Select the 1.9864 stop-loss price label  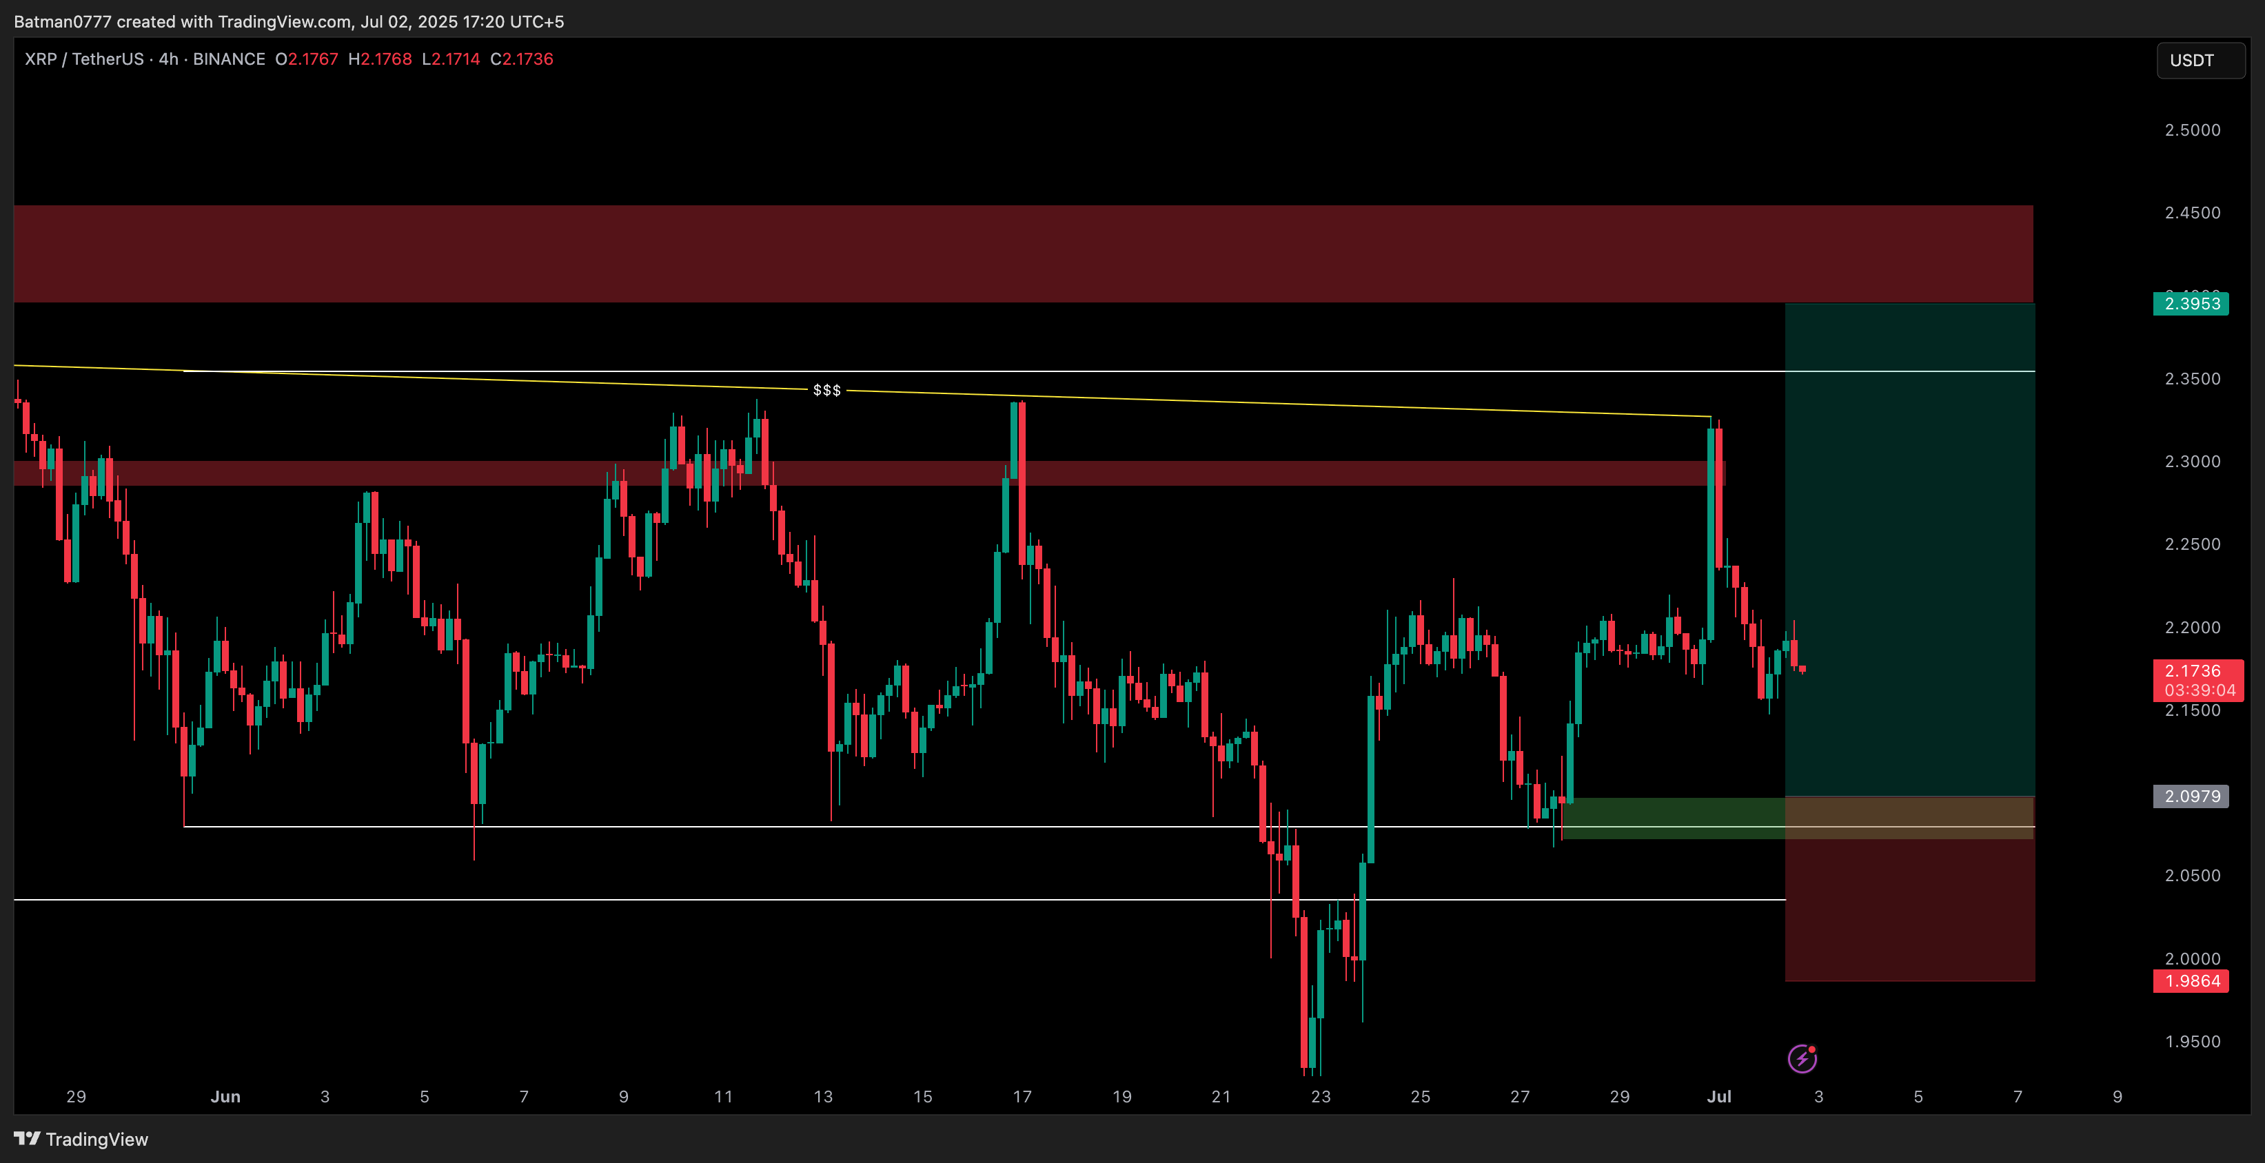point(2191,981)
